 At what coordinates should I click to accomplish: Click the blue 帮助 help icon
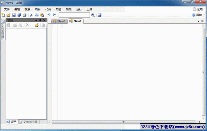[194, 15]
